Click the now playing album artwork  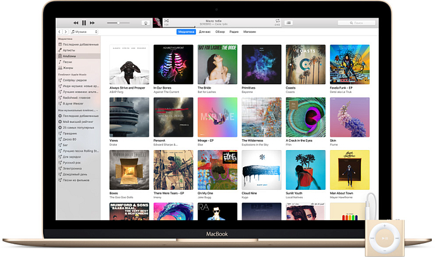coord(157,23)
